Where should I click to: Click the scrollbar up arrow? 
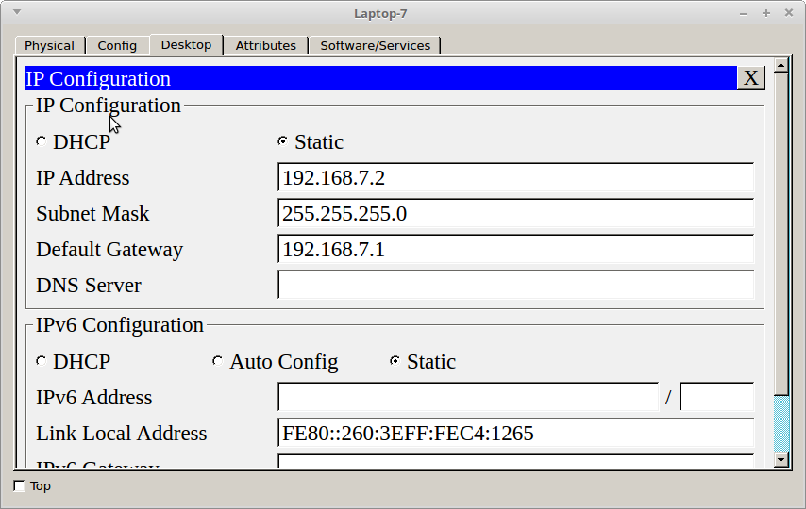tap(781, 66)
